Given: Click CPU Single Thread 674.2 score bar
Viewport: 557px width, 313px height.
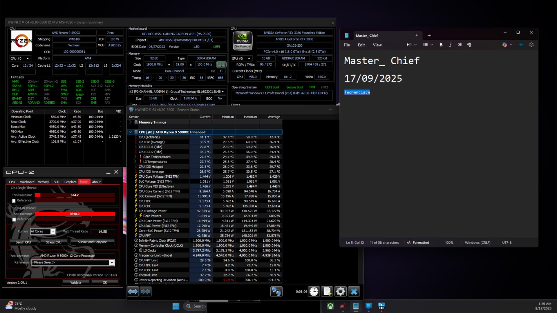Looking at the screenshot, I should point(75,195).
